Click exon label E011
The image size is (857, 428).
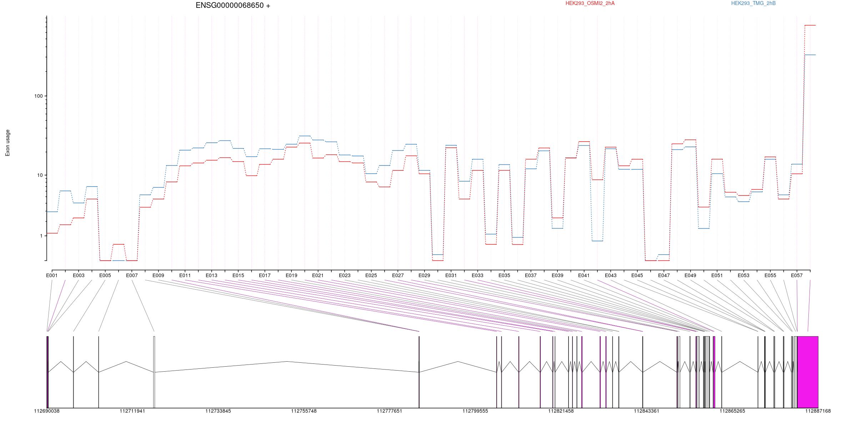tap(185, 275)
